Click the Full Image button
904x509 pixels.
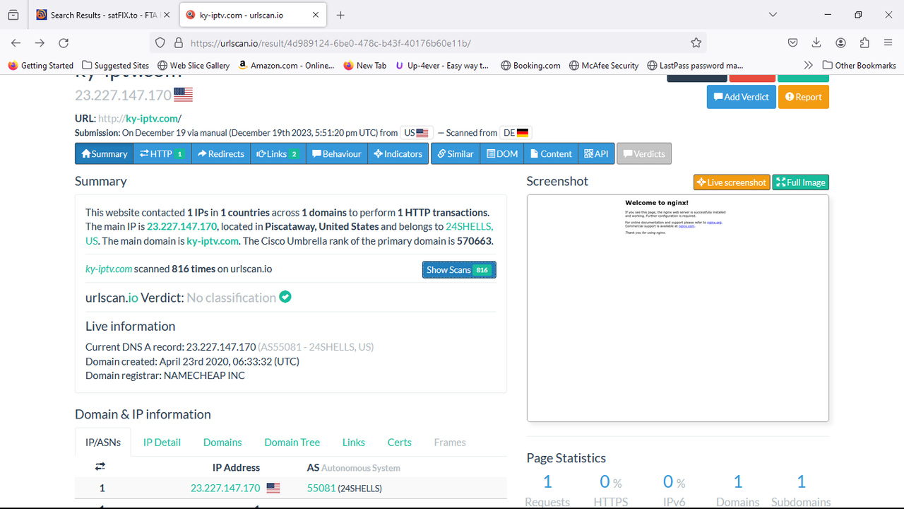(801, 182)
